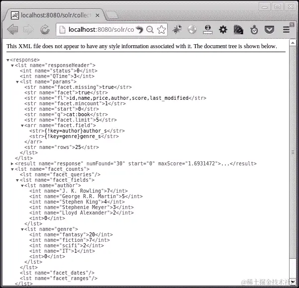
Task: Click the IT genre count line
Action: point(62,251)
